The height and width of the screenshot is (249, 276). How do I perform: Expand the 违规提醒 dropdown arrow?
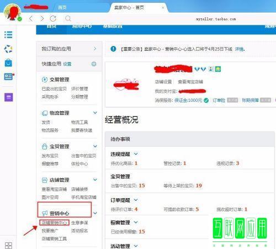tap(136, 154)
